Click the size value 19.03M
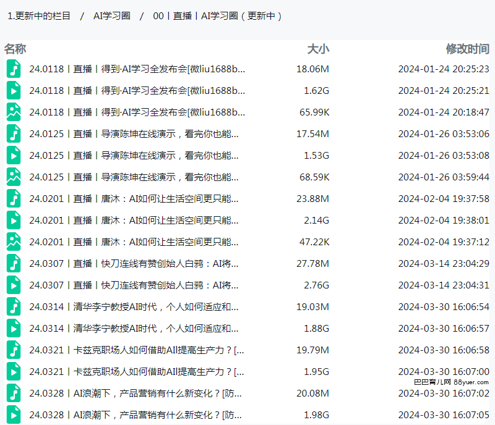495x425 pixels. coord(312,307)
